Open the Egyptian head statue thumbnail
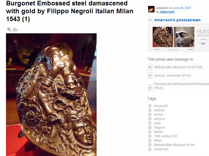This screenshot has width=209, height=156. [x=184, y=37]
